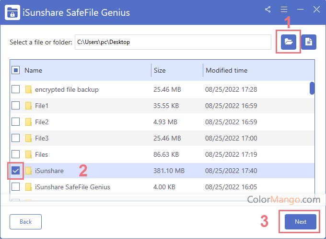Click folder icon of the iSunshare row

point(28,171)
